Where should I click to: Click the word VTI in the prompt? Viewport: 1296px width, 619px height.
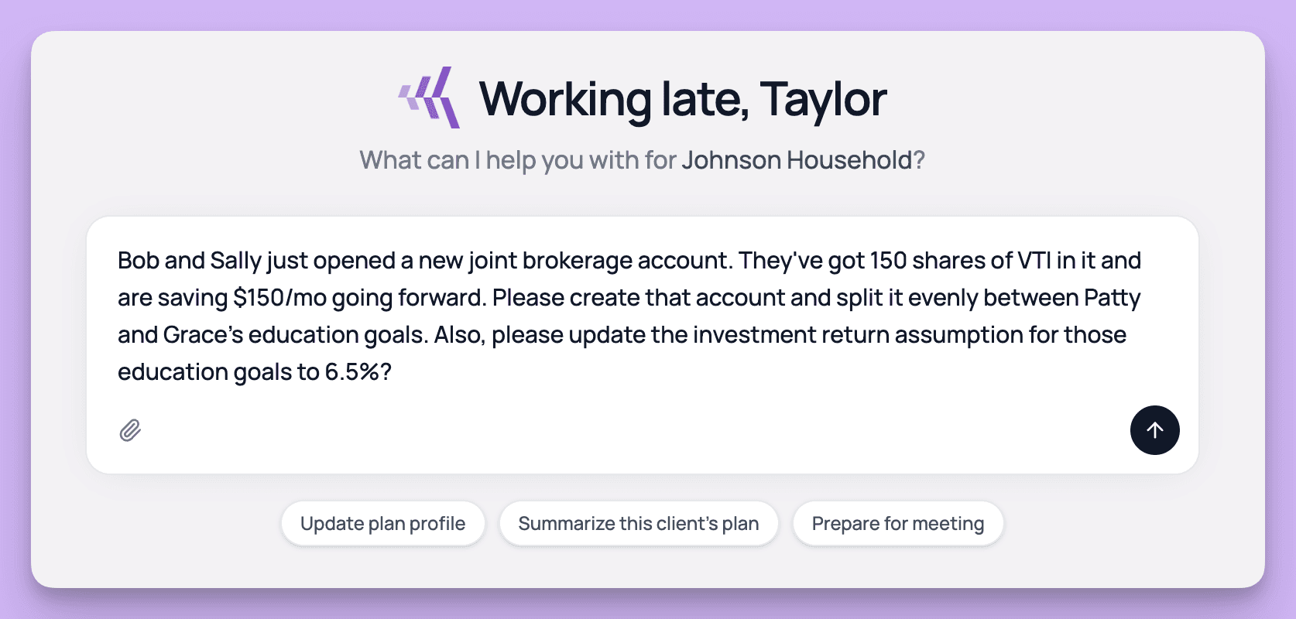(x=1034, y=261)
